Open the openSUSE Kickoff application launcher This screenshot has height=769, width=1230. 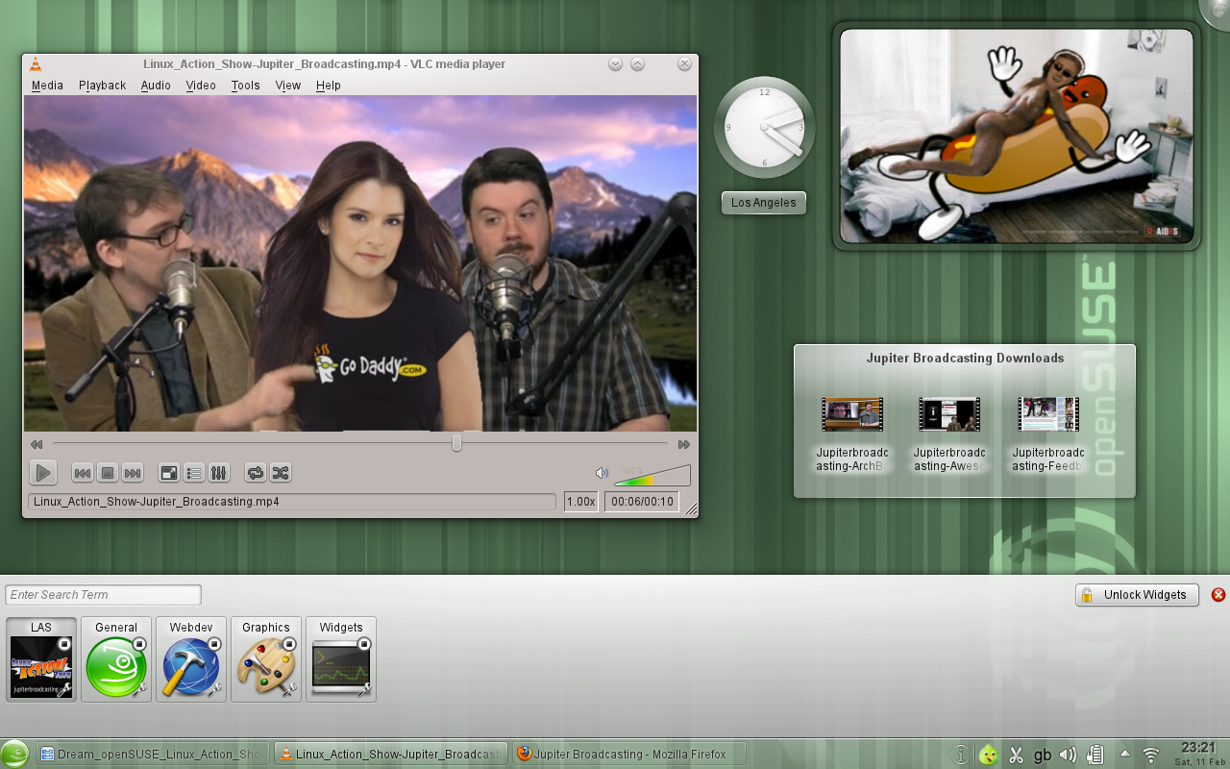point(15,755)
